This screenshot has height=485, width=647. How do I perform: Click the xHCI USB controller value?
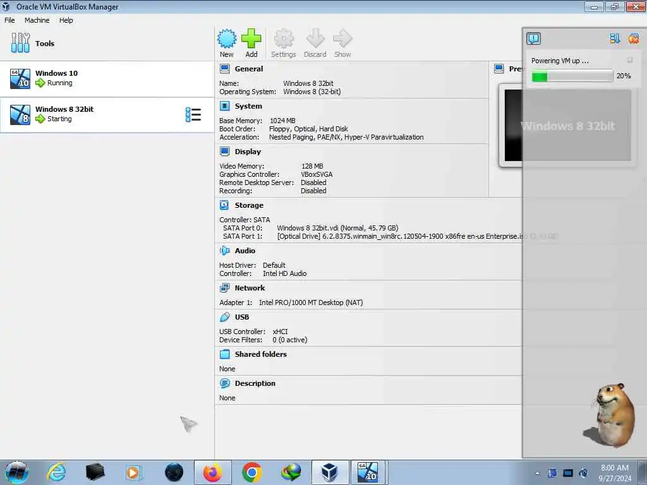(280, 332)
